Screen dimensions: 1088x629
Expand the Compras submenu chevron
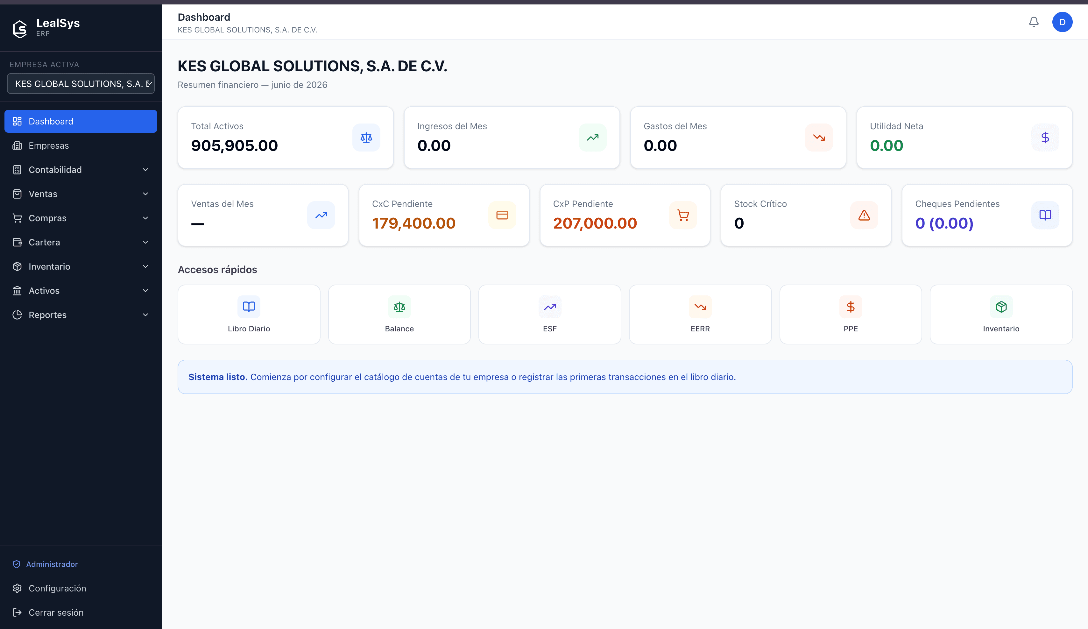(x=145, y=218)
